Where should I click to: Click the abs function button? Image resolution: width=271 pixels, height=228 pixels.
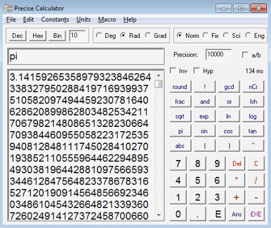[180, 146]
